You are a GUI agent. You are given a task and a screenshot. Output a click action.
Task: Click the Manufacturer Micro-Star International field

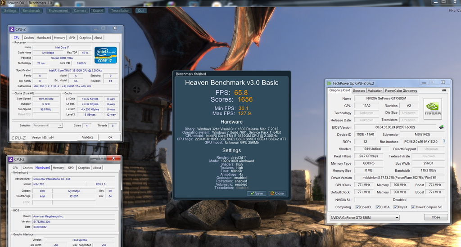point(73,179)
